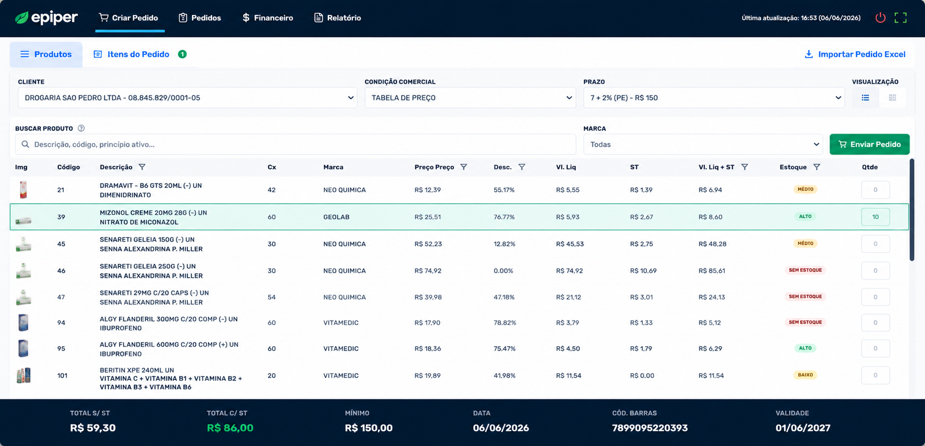
Task: Click the product table vertical scrollbar
Action: pos(912,210)
